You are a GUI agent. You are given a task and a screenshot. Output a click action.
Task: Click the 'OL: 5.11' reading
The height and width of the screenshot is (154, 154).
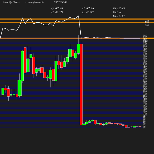pos(119,16)
